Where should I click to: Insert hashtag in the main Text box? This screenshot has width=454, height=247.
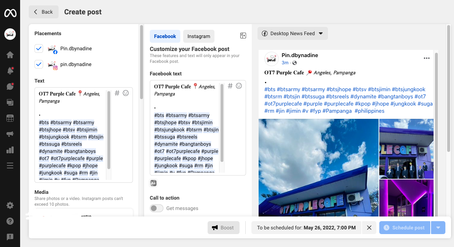[x=117, y=93]
